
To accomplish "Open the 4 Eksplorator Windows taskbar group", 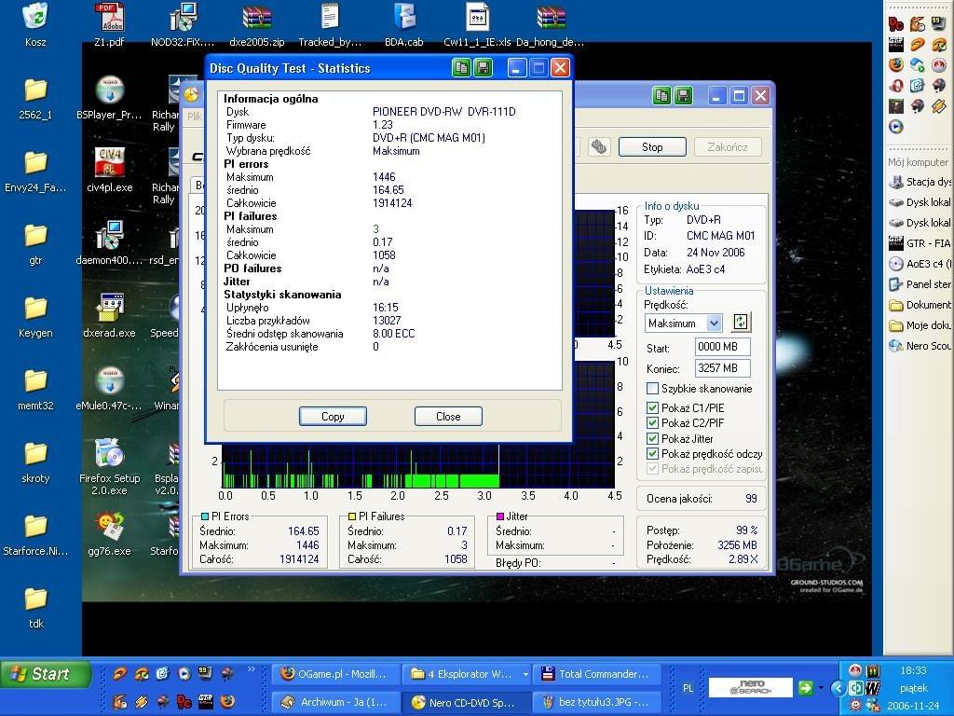I will click(467, 674).
